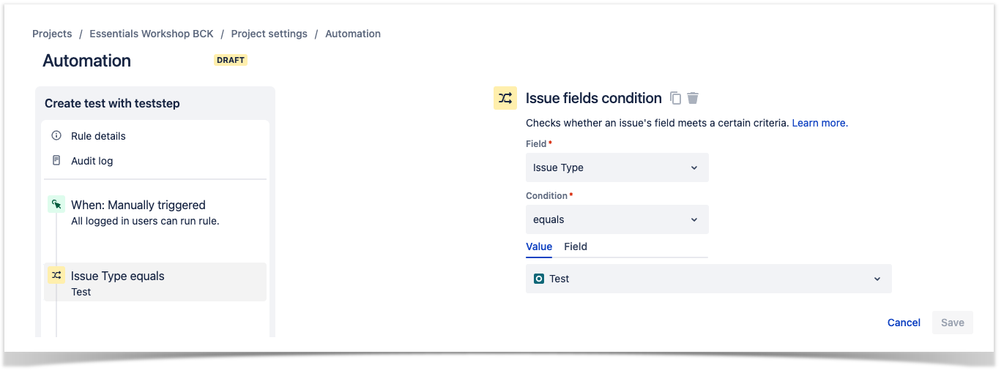
Task: Click text All logged in users can run rule
Action: [x=145, y=220]
